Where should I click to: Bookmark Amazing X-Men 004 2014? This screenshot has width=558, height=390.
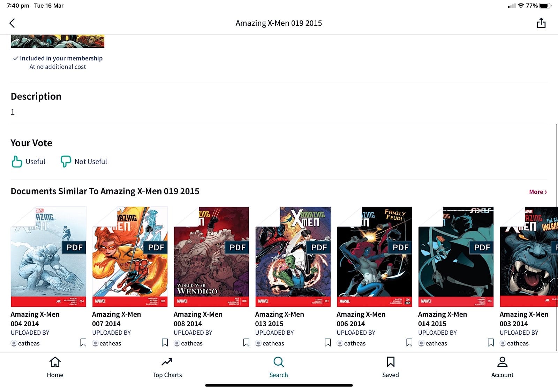[83, 343]
